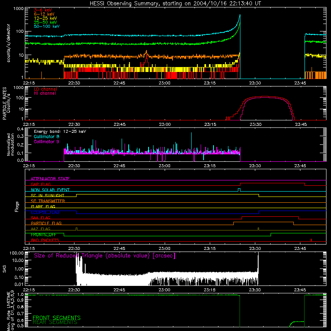This screenshot has width=331, height=331.
Task: Select the Collimator 8 legend entry
Action: pyautogui.click(x=46, y=137)
